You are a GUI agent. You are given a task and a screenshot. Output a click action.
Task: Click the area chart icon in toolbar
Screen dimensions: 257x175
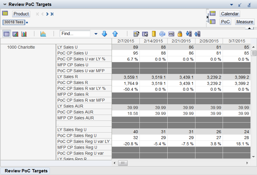point(43,34)
